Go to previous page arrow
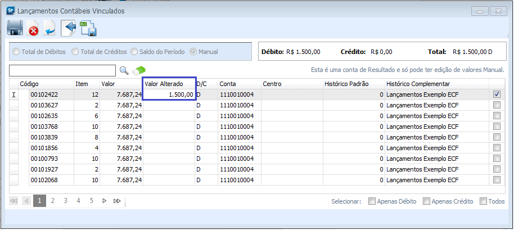The width and height of the screenshot is (514, 230). (x=26, y=201)
